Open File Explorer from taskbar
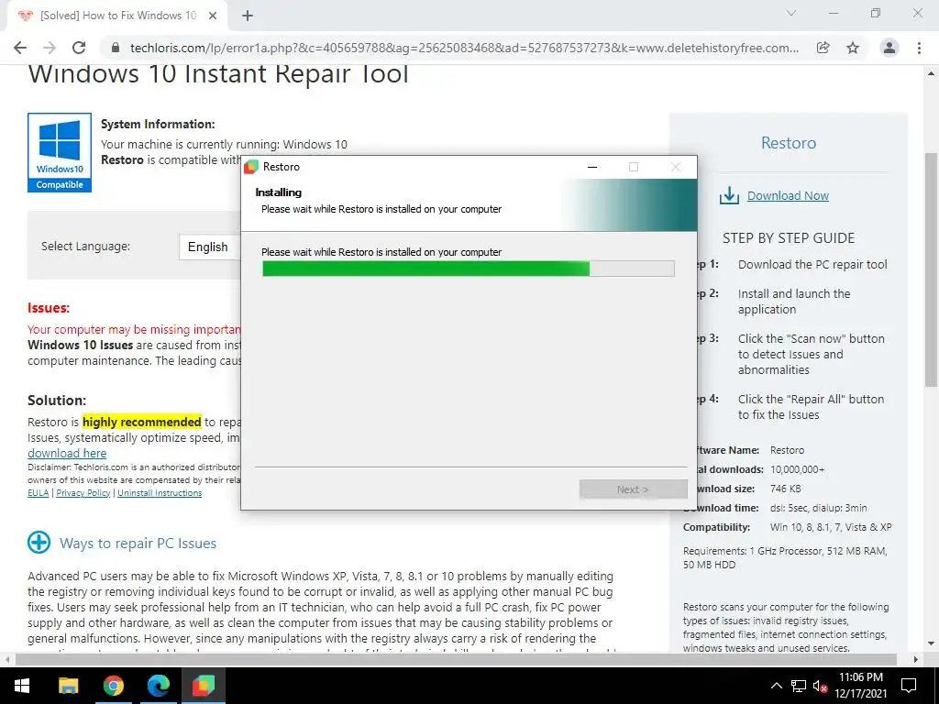The height and width of the screenshot is (704, 939). click(68, 686)
